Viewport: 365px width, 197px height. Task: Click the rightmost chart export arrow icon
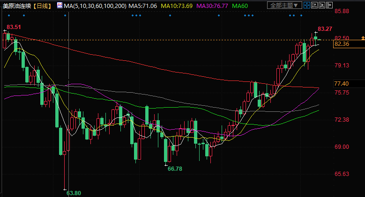coord(329,5)
